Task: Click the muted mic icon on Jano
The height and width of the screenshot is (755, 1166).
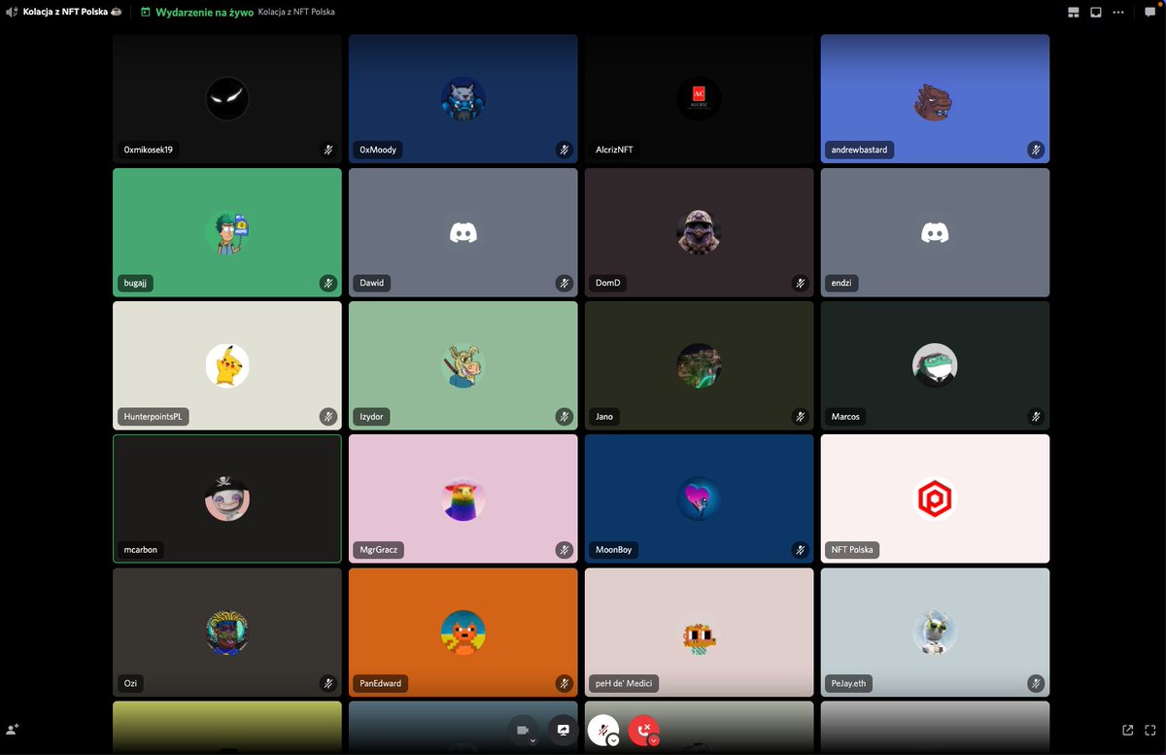Action: click(x=801, y=416)
